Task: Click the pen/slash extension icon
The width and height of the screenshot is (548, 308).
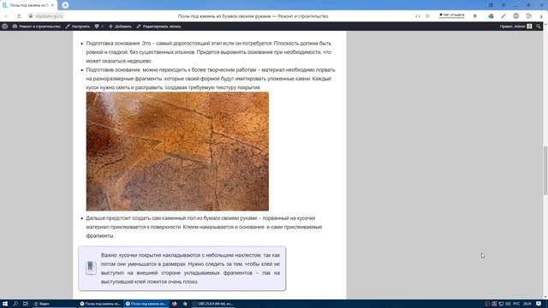Action: (x=503, y=16)
